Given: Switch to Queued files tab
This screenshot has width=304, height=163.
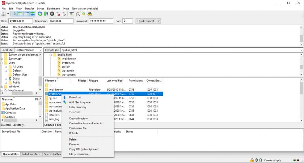Looking at the screenshot, I should (10, 154).
